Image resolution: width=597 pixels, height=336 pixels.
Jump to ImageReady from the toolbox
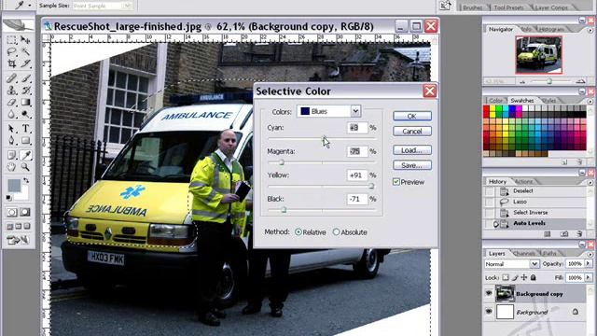pos(18,240)
